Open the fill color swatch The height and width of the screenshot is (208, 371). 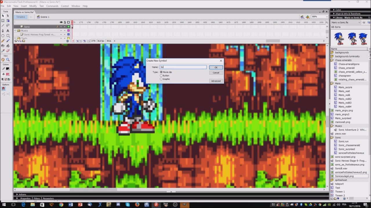pos(8,74)
